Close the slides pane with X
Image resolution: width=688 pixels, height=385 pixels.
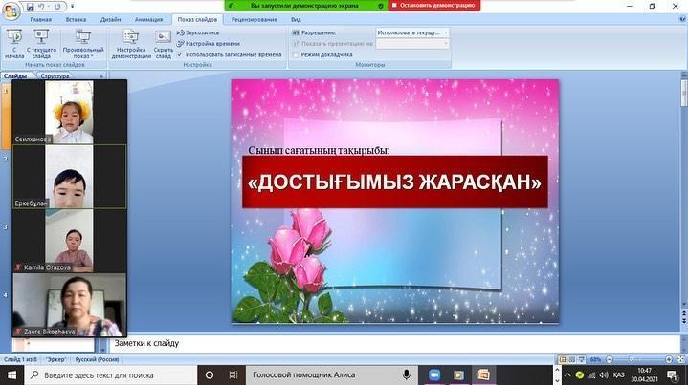[x=101, y=75]
